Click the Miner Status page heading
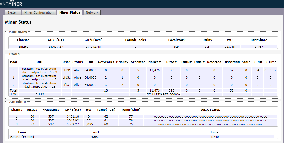Image resolution: width=284 pixels, height=143 pixels. click(x=18, y=22)
